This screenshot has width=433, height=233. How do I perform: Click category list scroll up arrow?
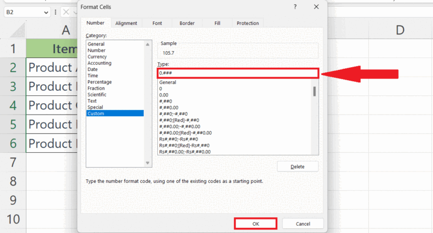(148, 44)
